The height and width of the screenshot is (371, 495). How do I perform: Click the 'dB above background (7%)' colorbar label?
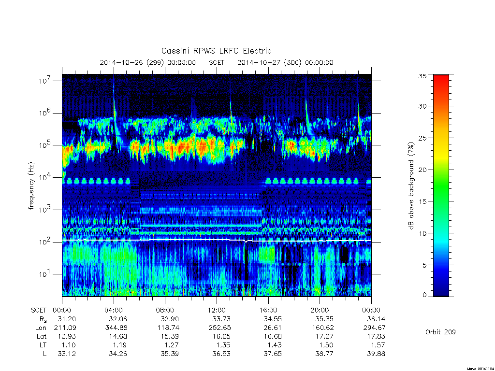point(411,185)
